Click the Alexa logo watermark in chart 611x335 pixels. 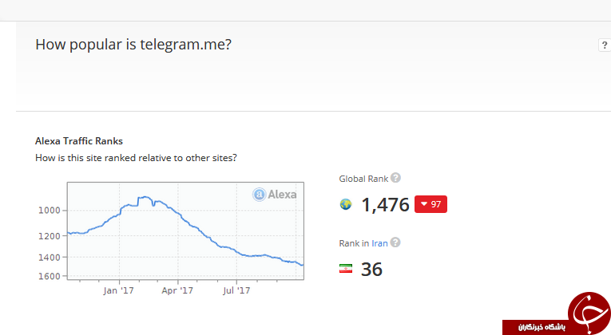274,194
